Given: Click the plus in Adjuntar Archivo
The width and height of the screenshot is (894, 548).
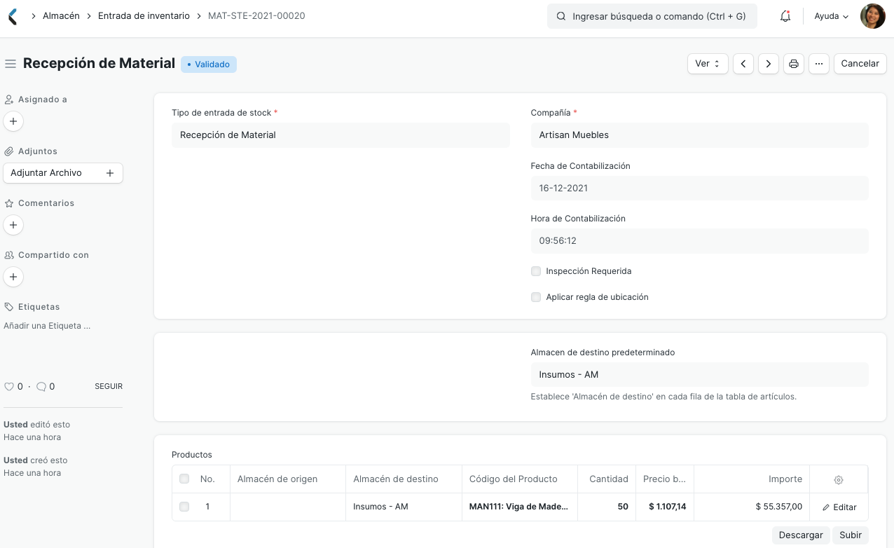Looking at the screenshot, I should coord(110,173).
